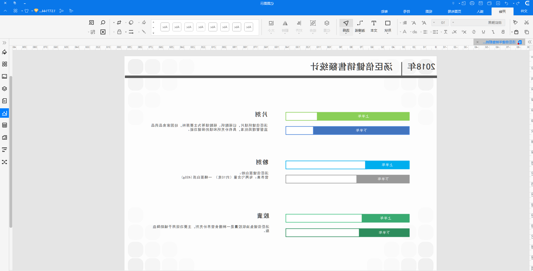Open the 视图 (View) ribbon tab
Screen dimensions: 533x271
tap(429, 11)
